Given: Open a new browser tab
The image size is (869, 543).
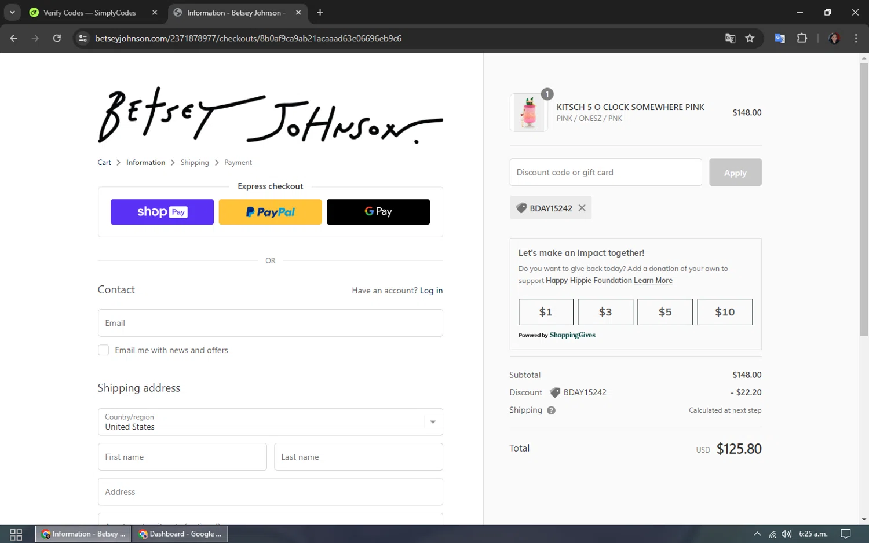Looking at the screenshot, I should (320, 12).
